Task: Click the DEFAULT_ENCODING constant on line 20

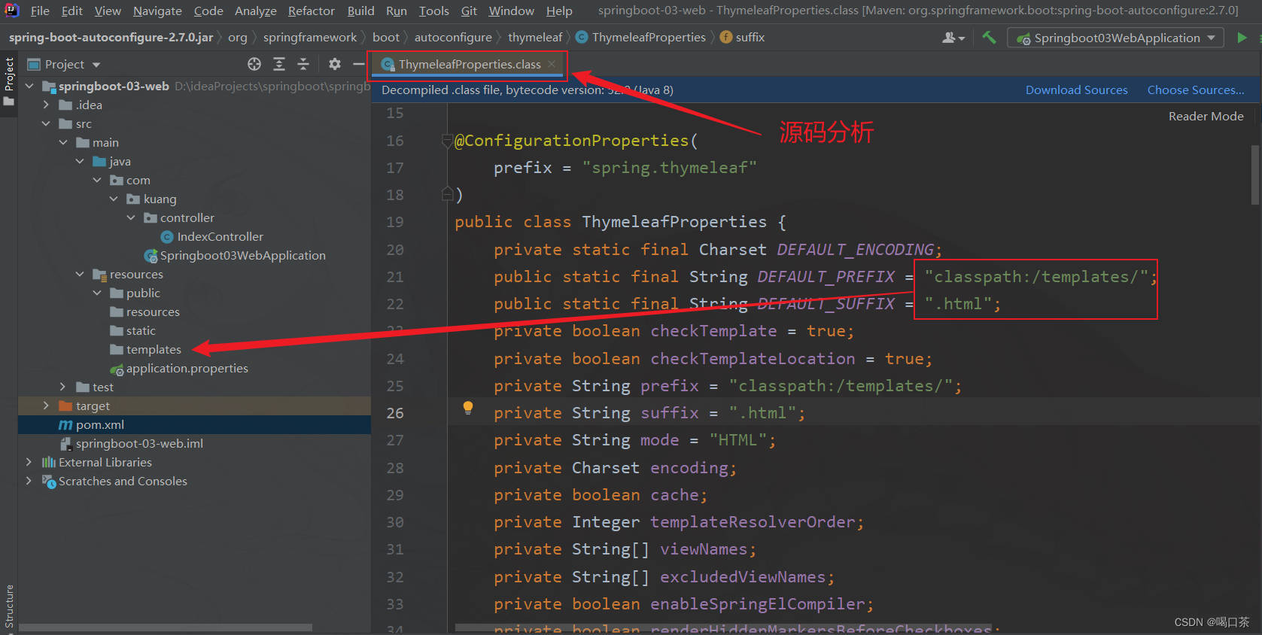Action: [855, 250]
